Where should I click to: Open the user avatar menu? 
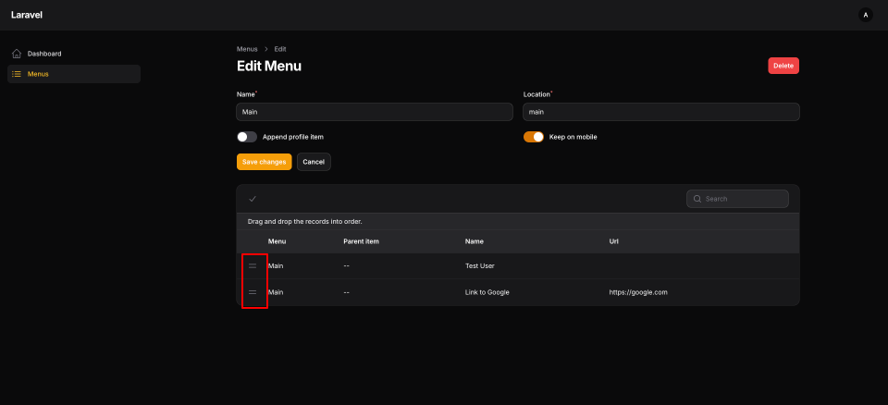click(865, 15)
